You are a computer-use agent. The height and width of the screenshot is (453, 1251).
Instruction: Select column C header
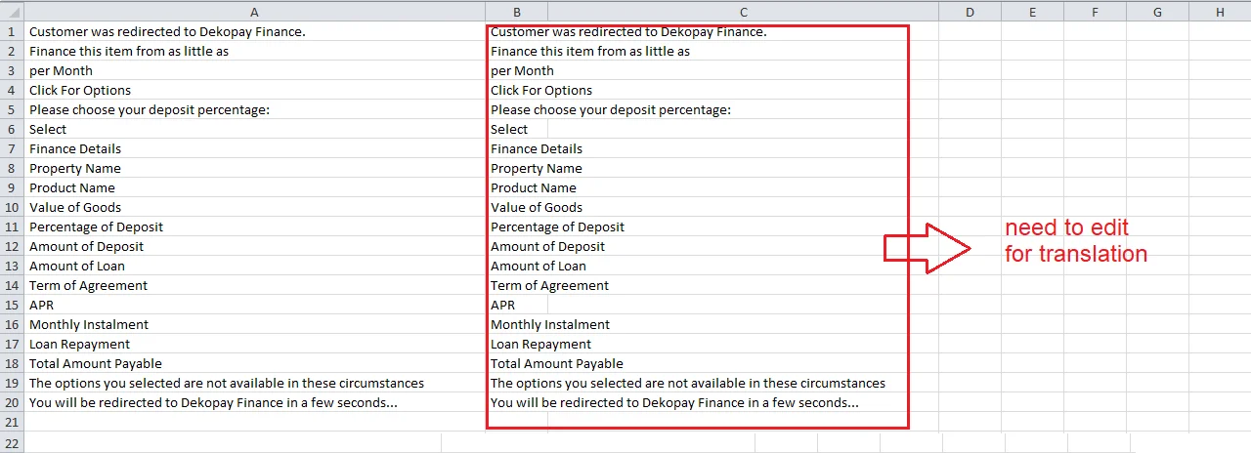pos(743,12)
